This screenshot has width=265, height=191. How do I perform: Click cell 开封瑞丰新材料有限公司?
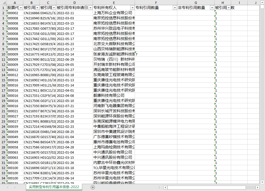coord(114,65)
